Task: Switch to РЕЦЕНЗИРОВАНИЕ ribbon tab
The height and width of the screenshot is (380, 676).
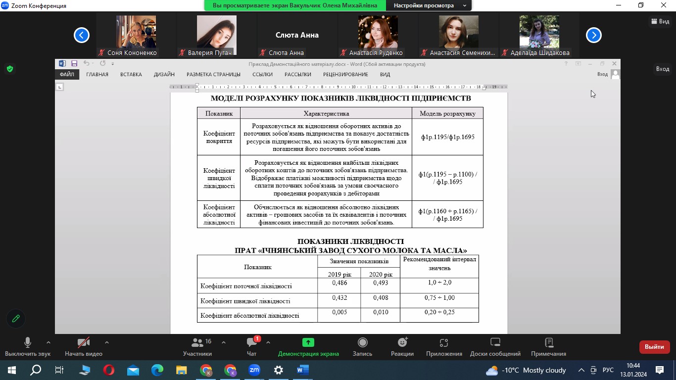Action: 345,74
